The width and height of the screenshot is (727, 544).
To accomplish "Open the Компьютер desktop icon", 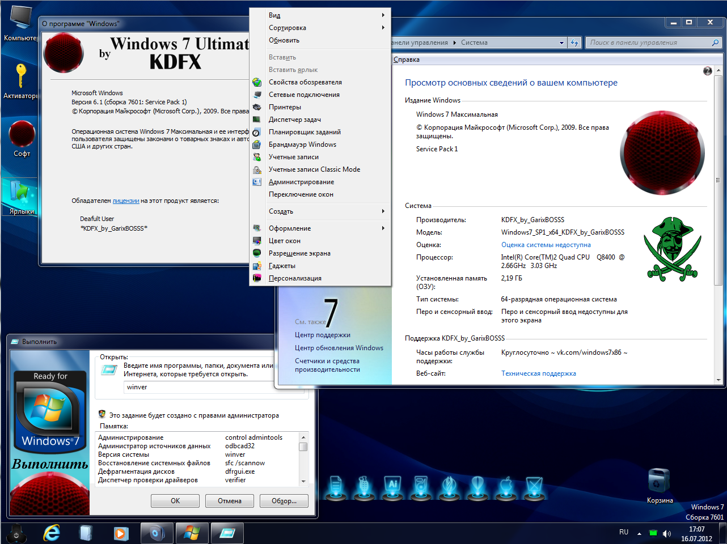I will 21,19.
